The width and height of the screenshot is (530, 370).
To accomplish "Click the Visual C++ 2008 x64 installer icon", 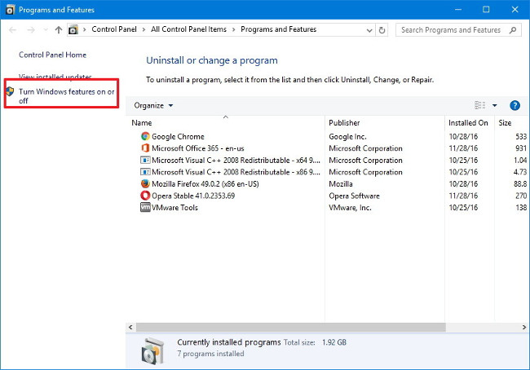I will tap(145, 160).
